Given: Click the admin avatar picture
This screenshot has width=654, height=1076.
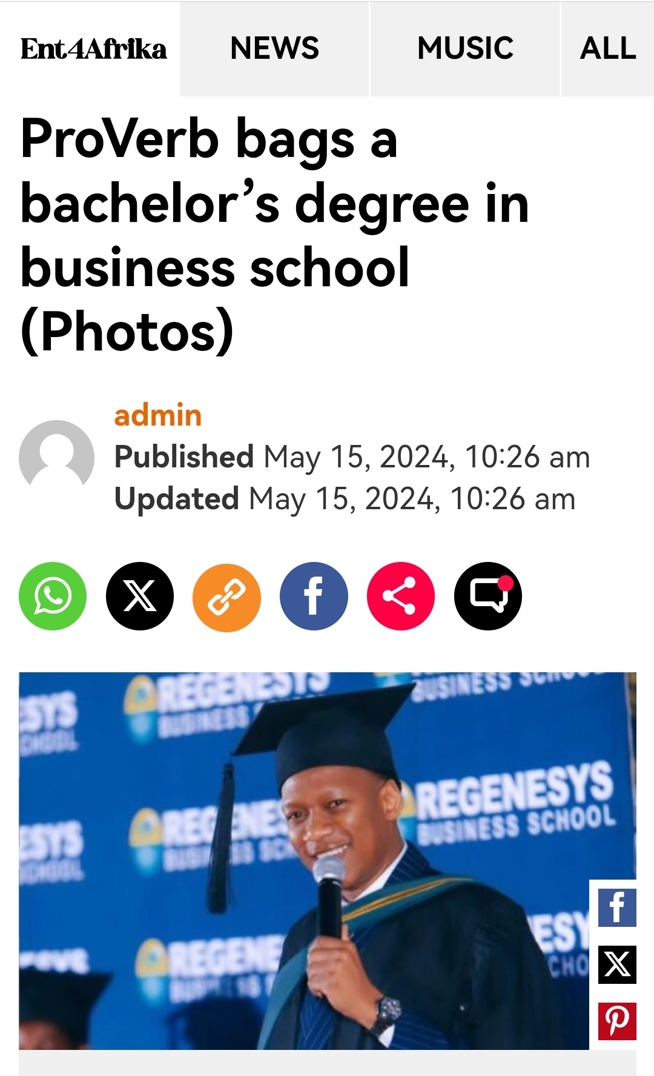Looking at the screenshot, I should tap(56, 458).
